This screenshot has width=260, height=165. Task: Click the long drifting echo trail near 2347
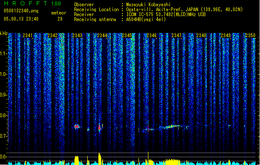point(173,127)
